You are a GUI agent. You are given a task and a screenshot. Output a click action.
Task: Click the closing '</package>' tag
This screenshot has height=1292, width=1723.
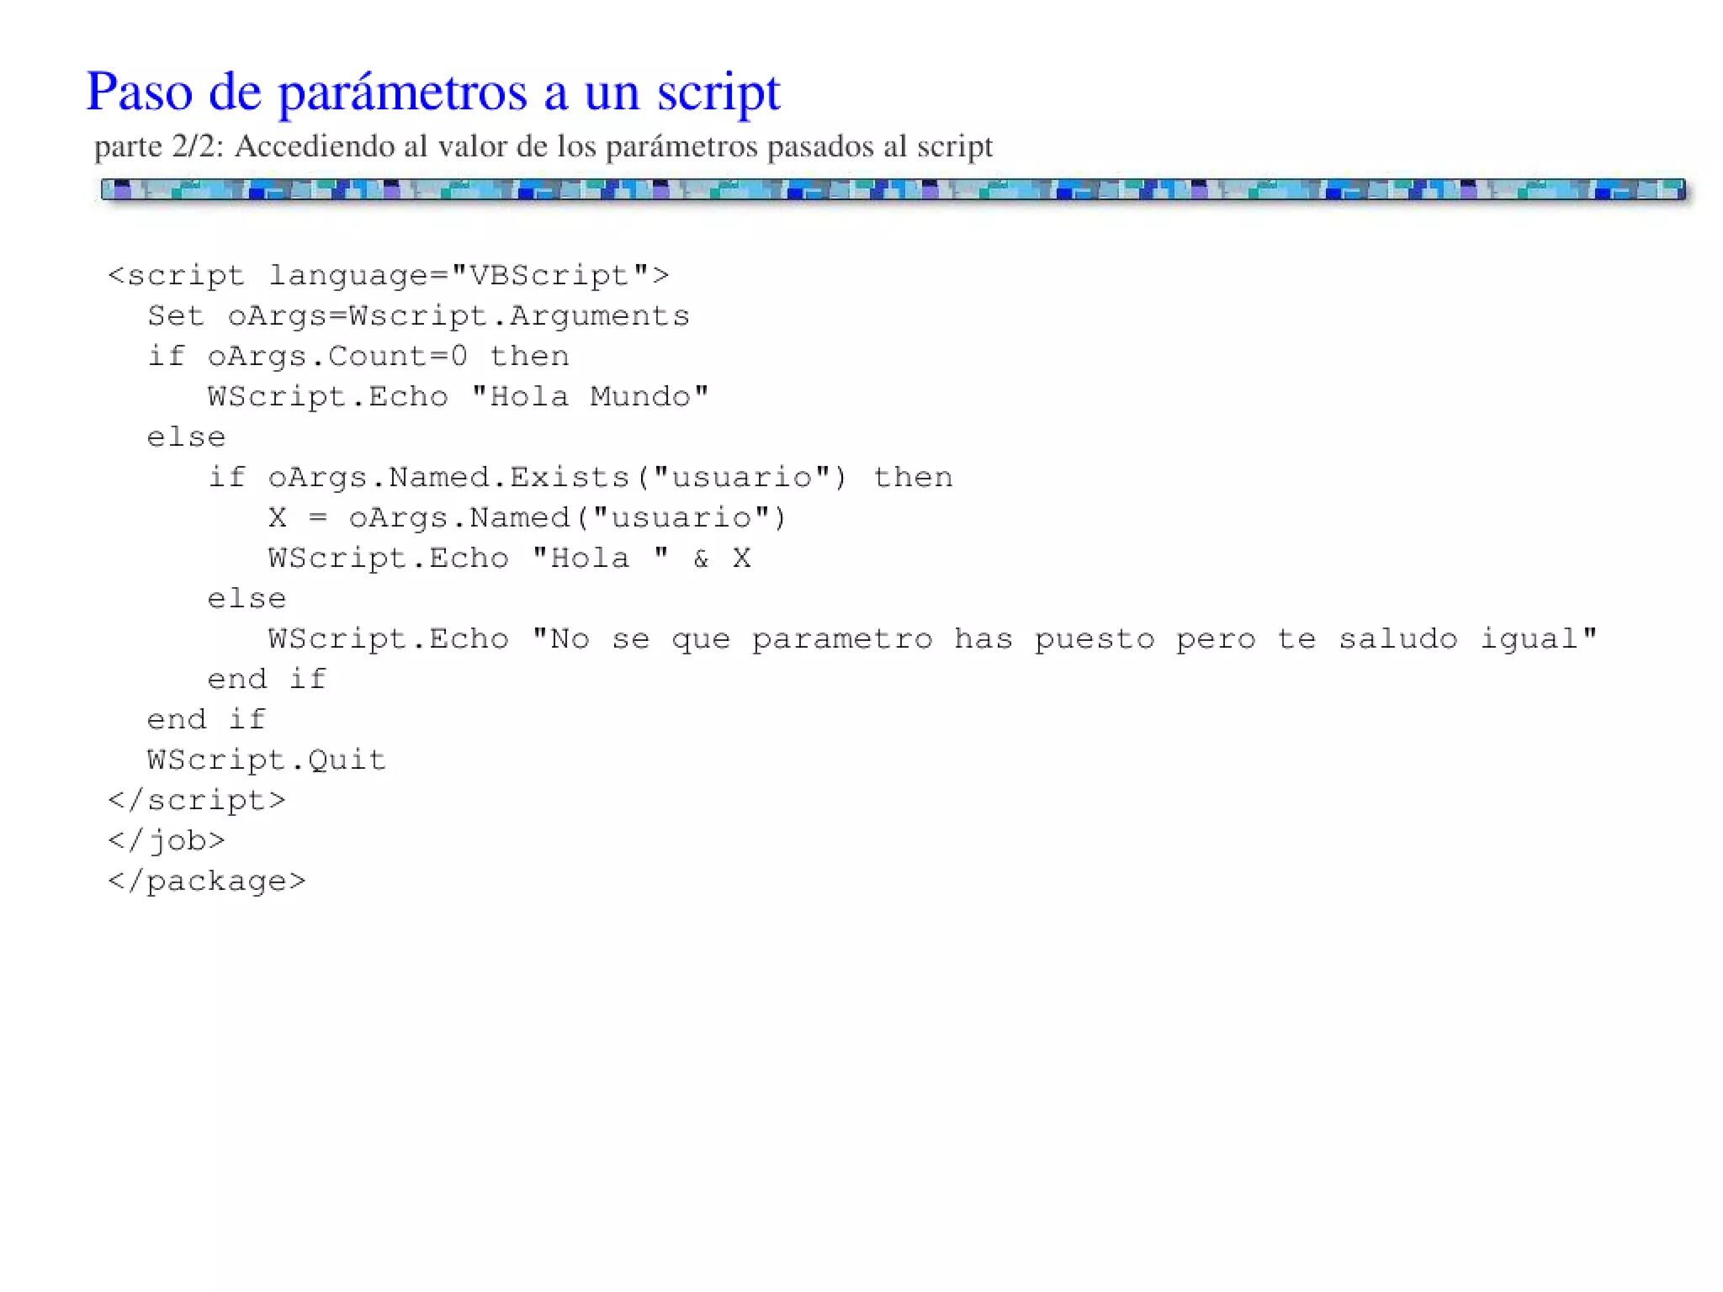pyautogui.click(x=207, y=881)
